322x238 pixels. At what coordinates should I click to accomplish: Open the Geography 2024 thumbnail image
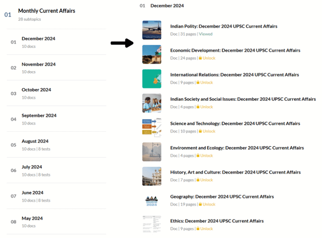(151, 200)
